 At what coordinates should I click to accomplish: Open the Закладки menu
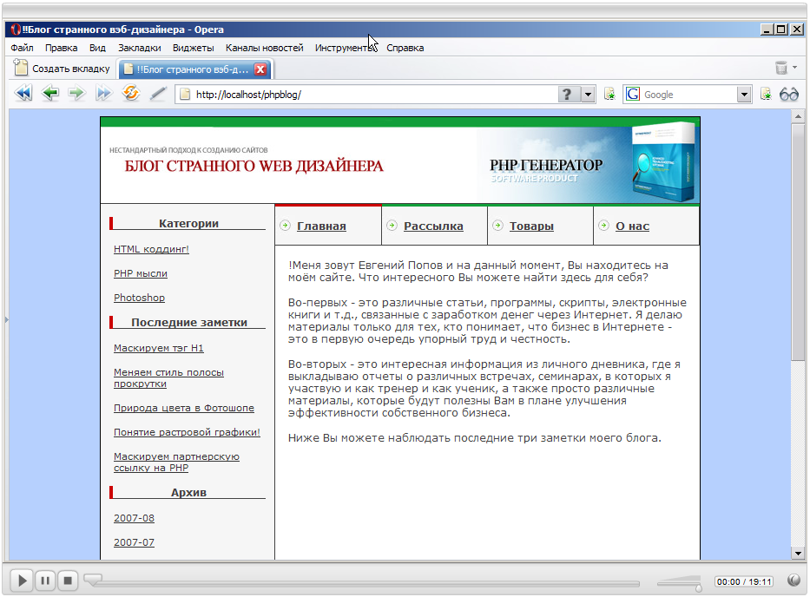[140, 48]
